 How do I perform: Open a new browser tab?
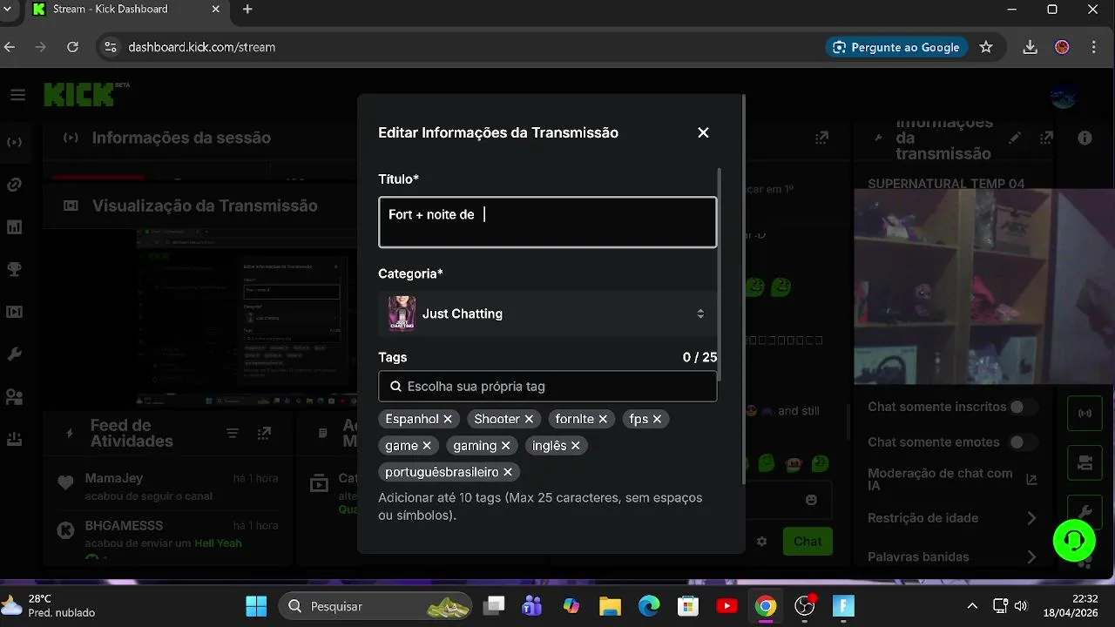pyautogui.click(x=247, y=10)
